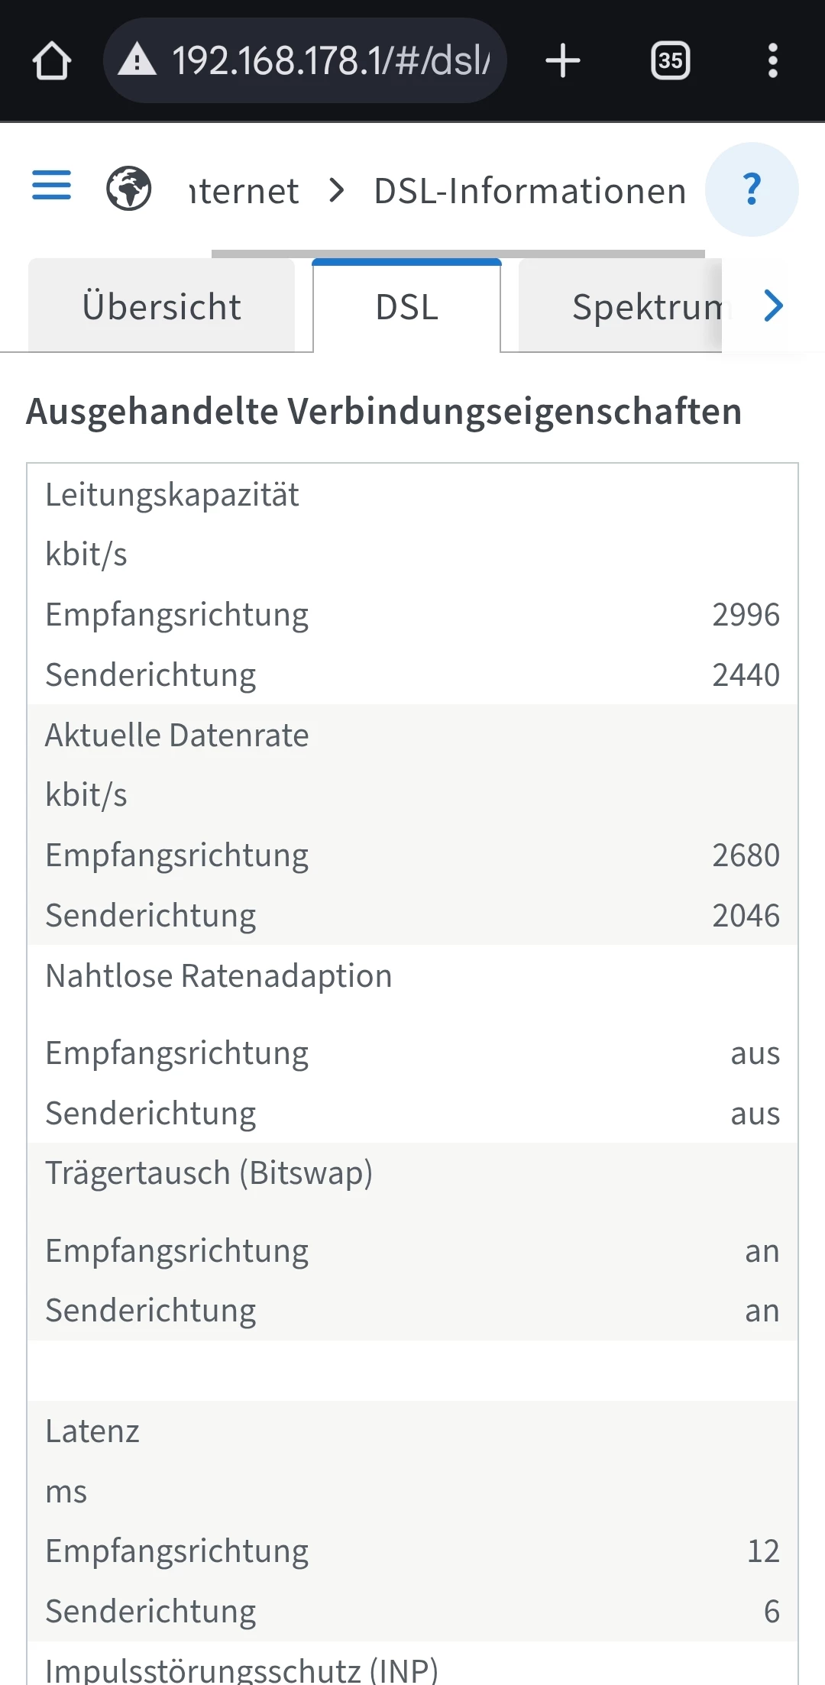This screenshot has height=1685, width=825.
Task: Tap the Nahtlose Ratenadaption row label
Action: click(x=218, y=976)
